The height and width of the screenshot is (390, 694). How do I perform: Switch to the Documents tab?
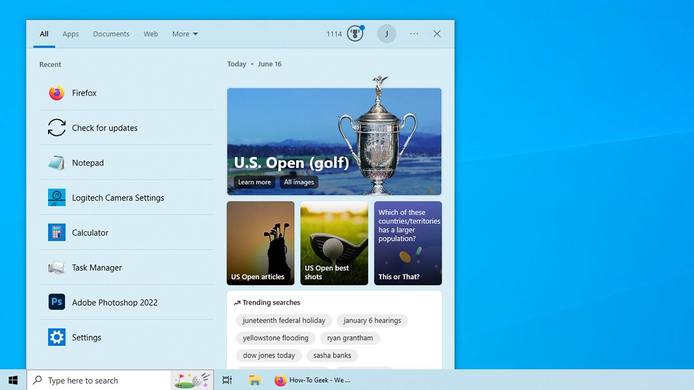click(x=111, y=34)
